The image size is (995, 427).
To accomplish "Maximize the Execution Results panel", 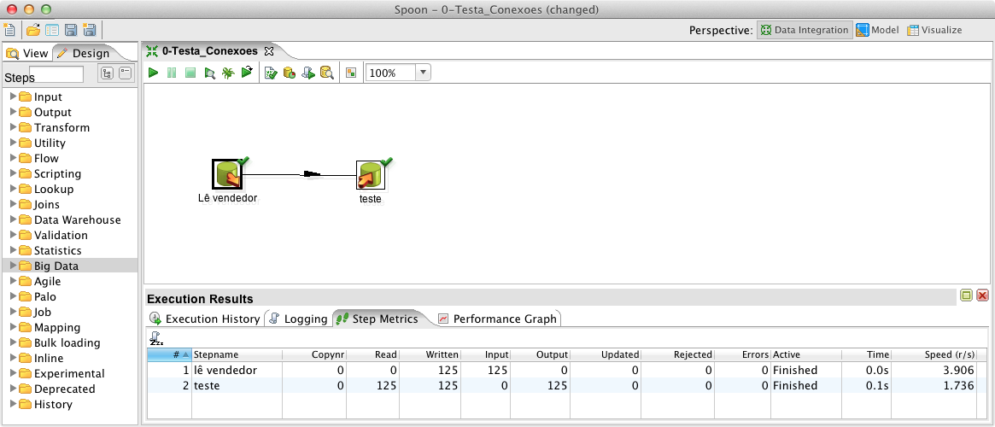I will click(967, 295).
